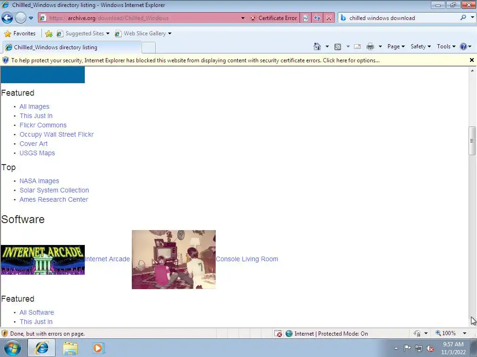
Task: Expand the Home button dropdown arrow
Action: 327,46
